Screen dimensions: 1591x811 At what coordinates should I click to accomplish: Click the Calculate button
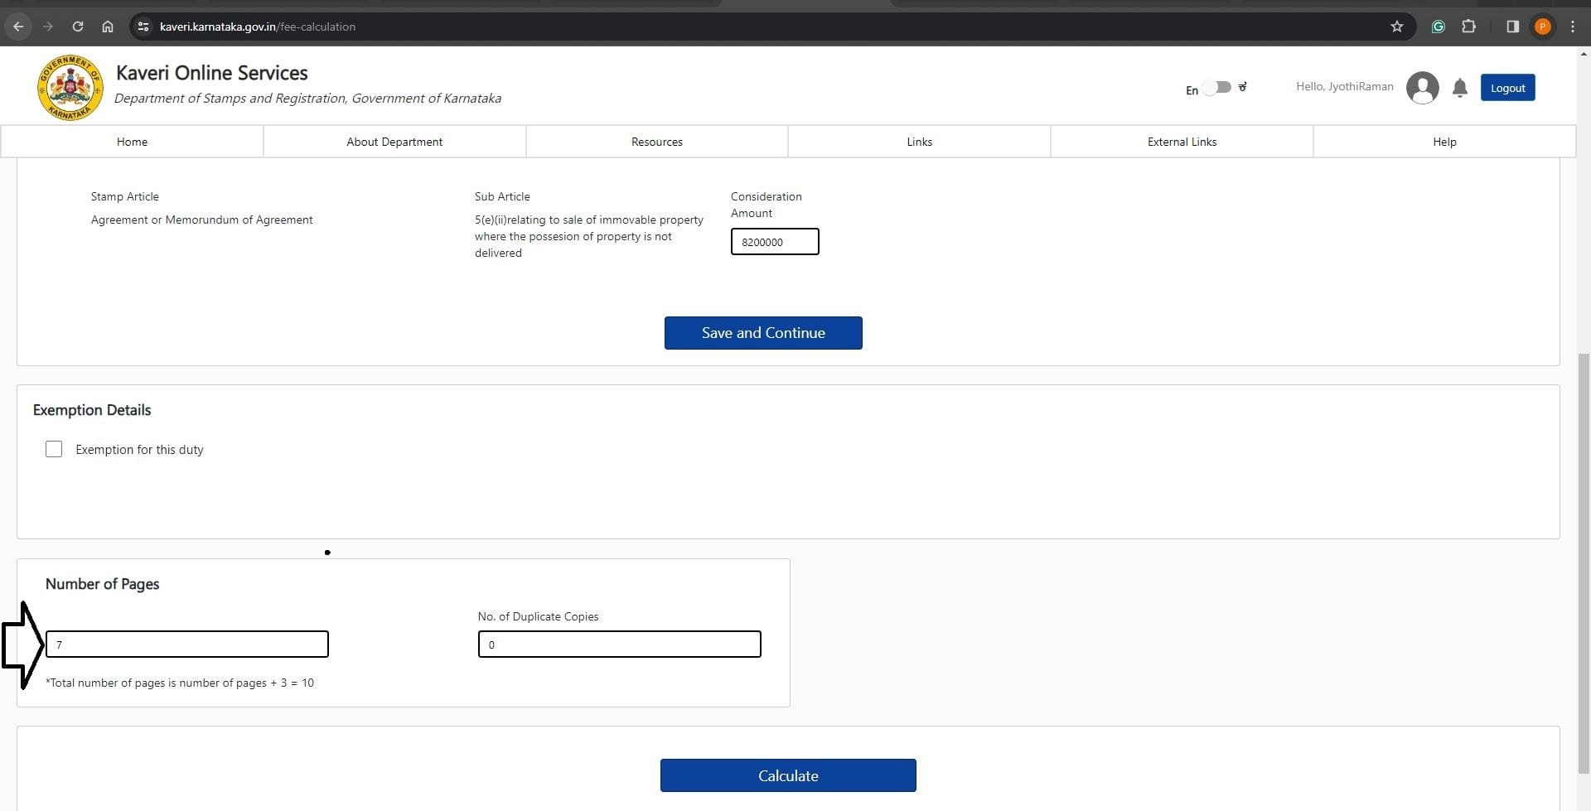788,775
